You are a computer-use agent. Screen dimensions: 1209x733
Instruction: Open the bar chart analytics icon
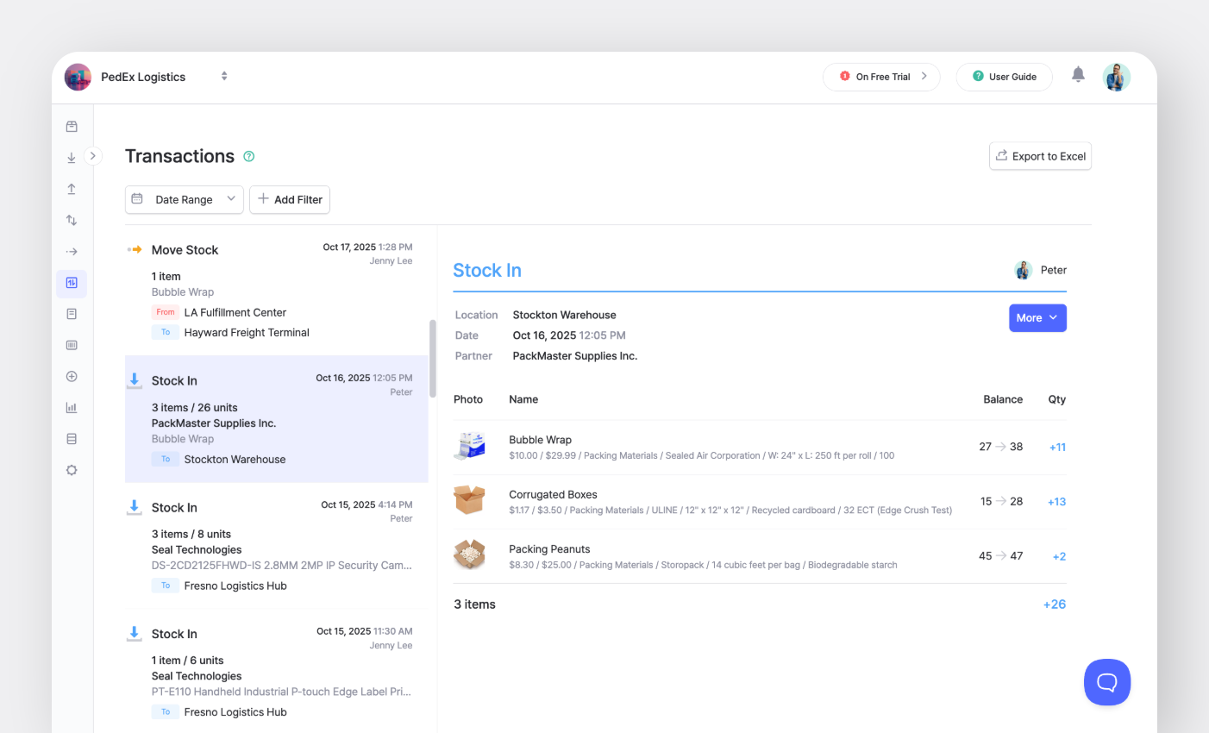tap(72, 408)
